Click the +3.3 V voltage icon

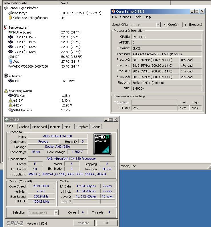[11, 100]
